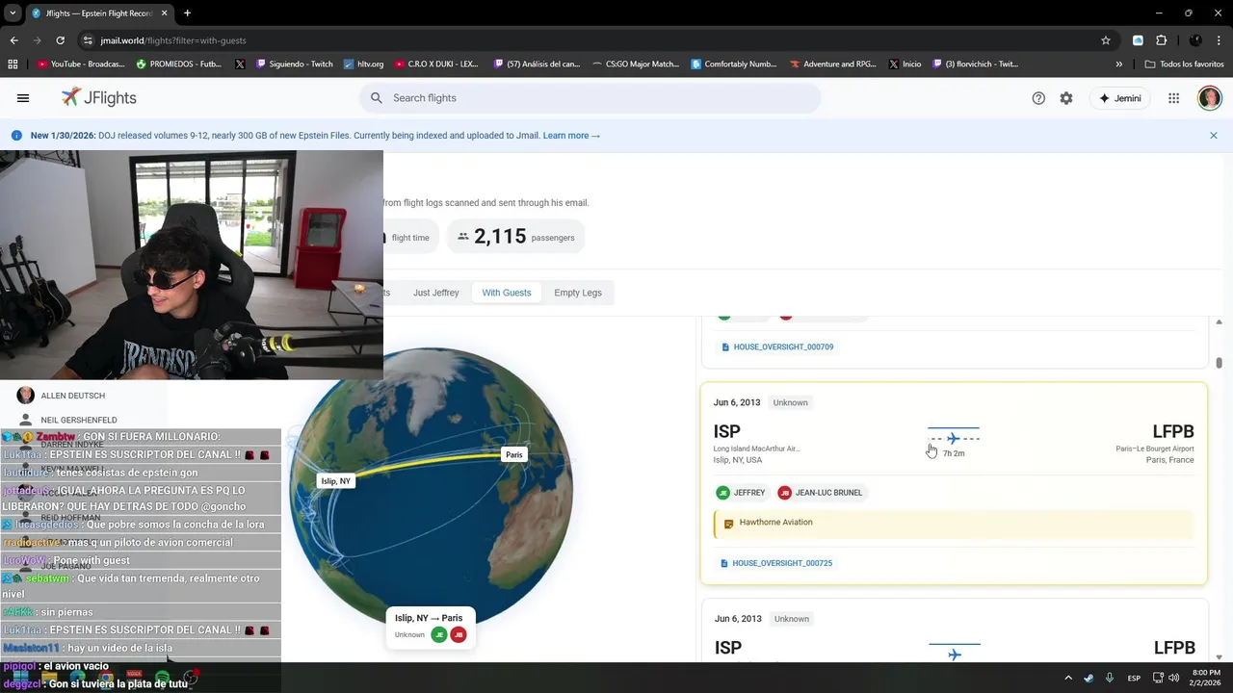Close the Jflights browser tab

point(164,13)
